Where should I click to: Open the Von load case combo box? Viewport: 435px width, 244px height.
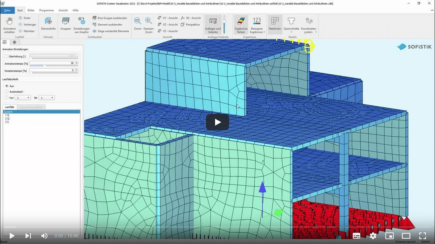22,97
